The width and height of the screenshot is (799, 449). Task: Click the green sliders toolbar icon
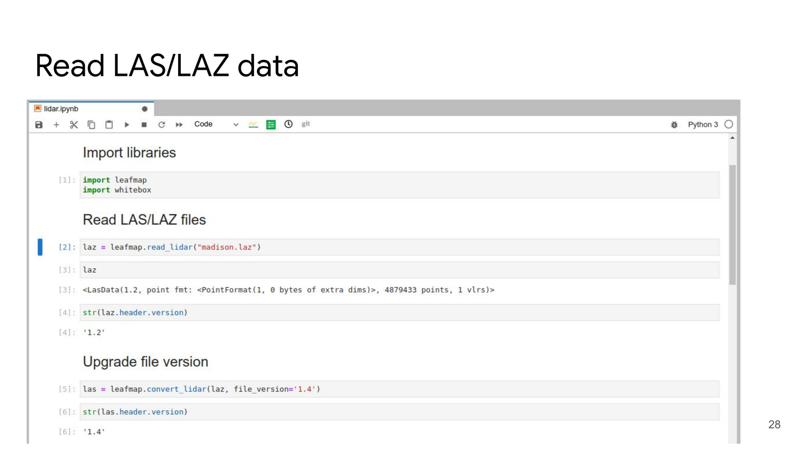pos(271,125)
